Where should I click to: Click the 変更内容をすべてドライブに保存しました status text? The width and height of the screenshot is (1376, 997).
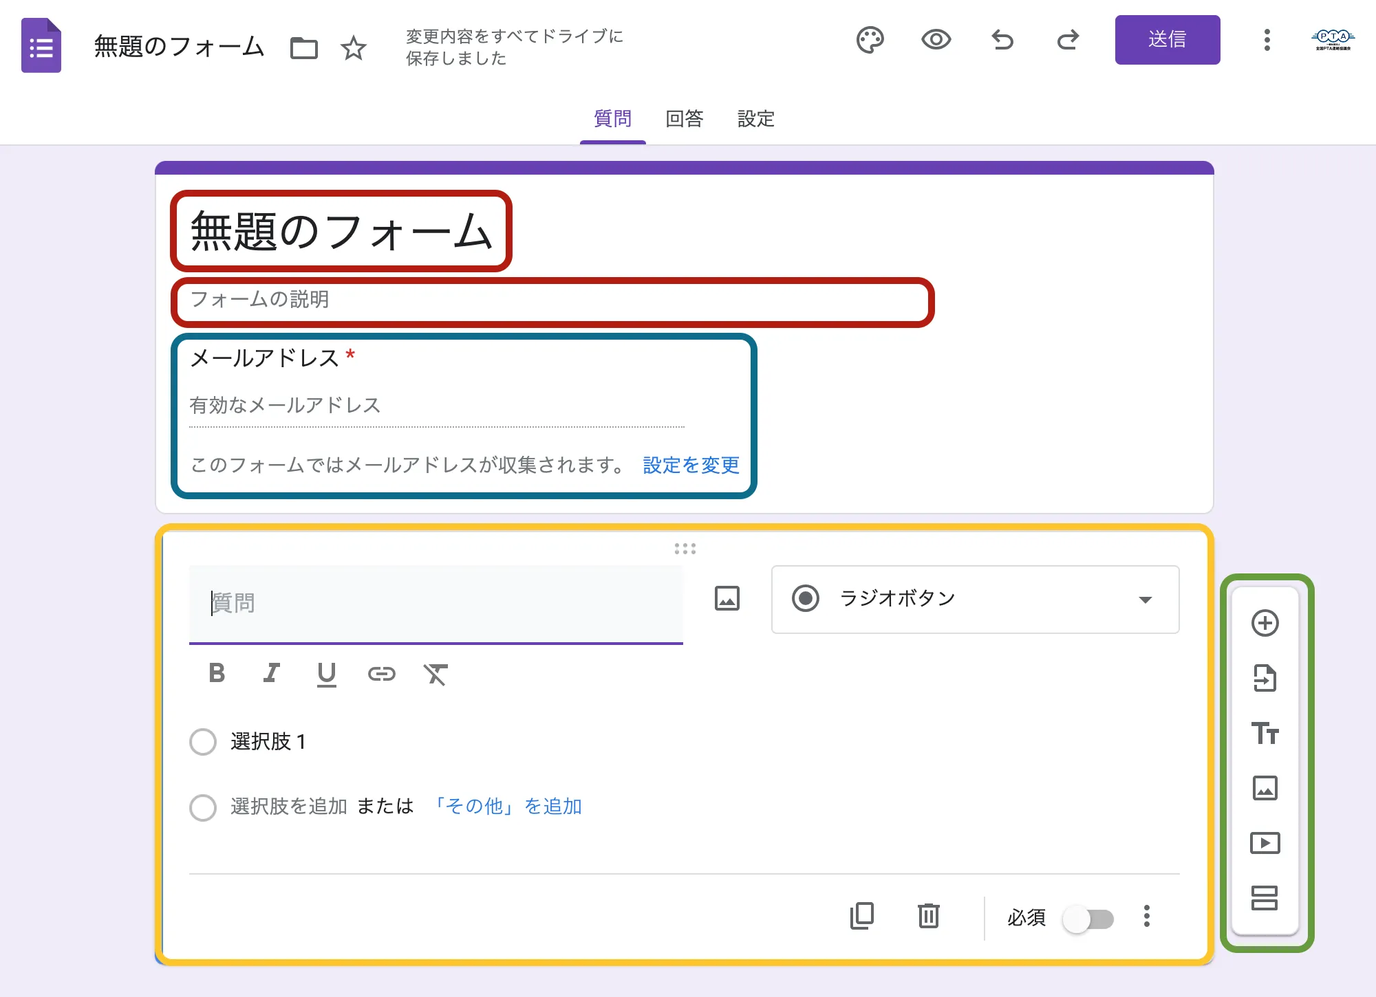pyautogui.click(x=514, y=47)
